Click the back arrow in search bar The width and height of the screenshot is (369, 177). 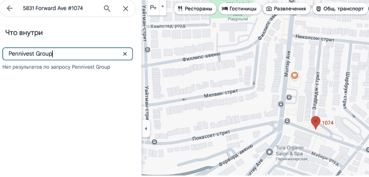(x=10, y=8)
